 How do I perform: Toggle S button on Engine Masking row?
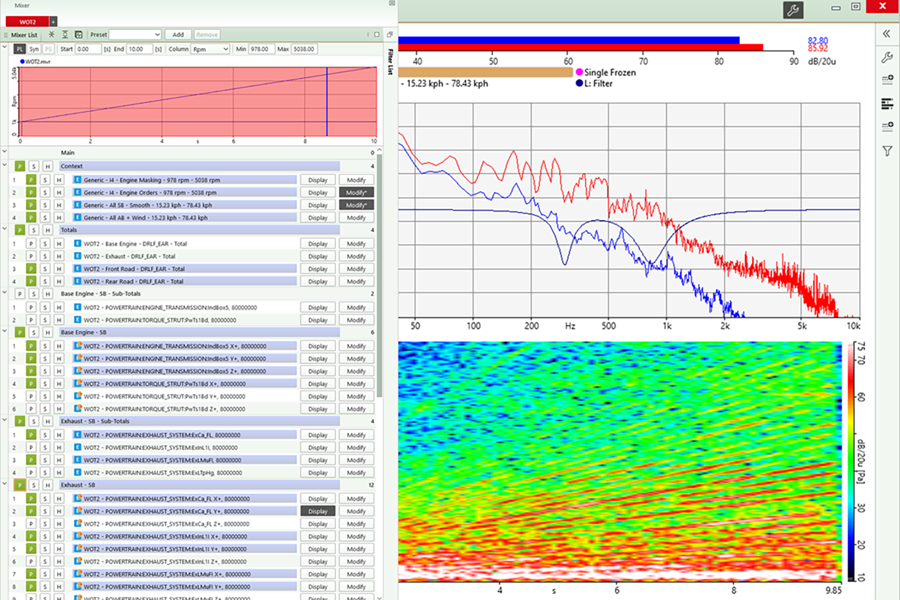pyautogui.click(x=45, y=180)
